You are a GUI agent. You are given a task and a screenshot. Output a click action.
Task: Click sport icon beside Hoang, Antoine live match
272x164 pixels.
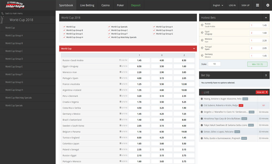(x=202, y=99)
